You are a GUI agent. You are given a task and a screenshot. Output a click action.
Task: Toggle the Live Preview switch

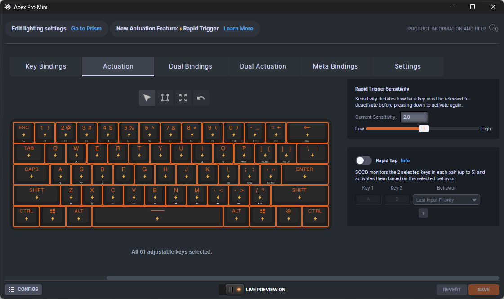pyautogui.click(x=232, y=290)
